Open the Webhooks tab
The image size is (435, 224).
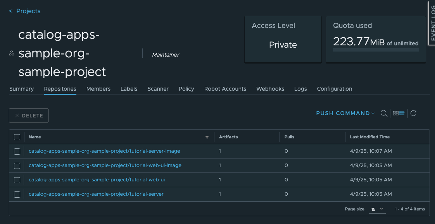tap(270, 89)
